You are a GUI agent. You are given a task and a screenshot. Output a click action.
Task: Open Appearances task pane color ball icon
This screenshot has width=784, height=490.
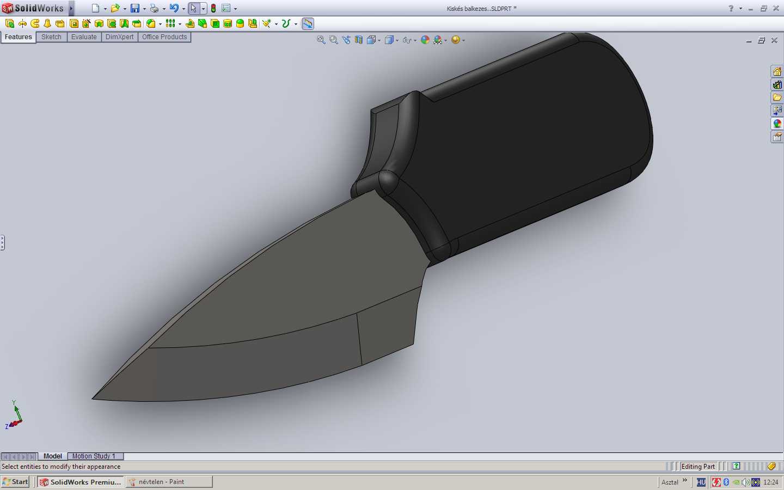pos(777,124)
